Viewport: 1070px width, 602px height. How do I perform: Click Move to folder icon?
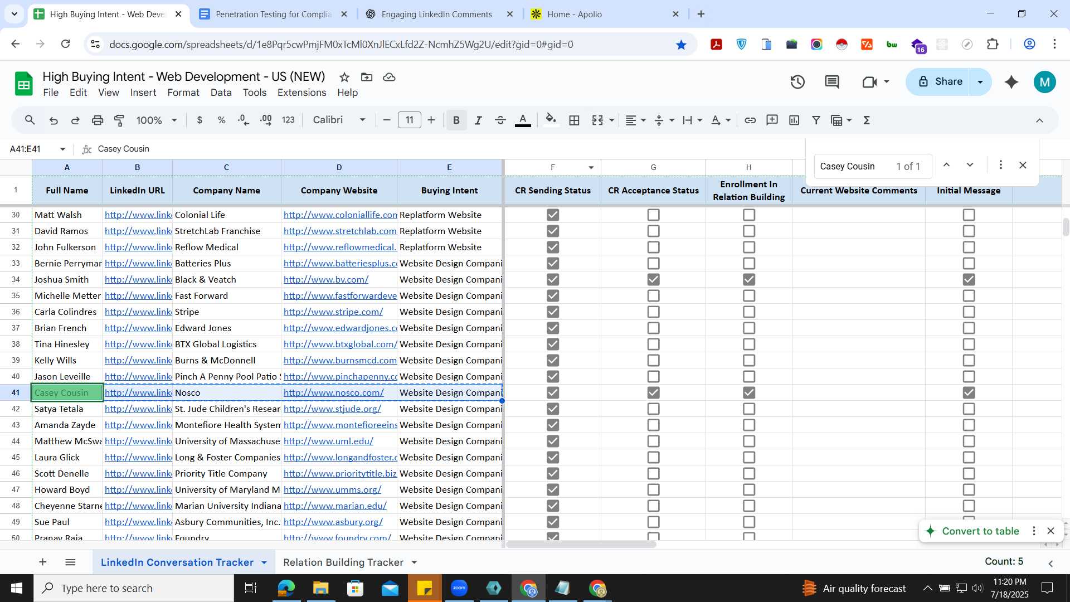point(367,77)
